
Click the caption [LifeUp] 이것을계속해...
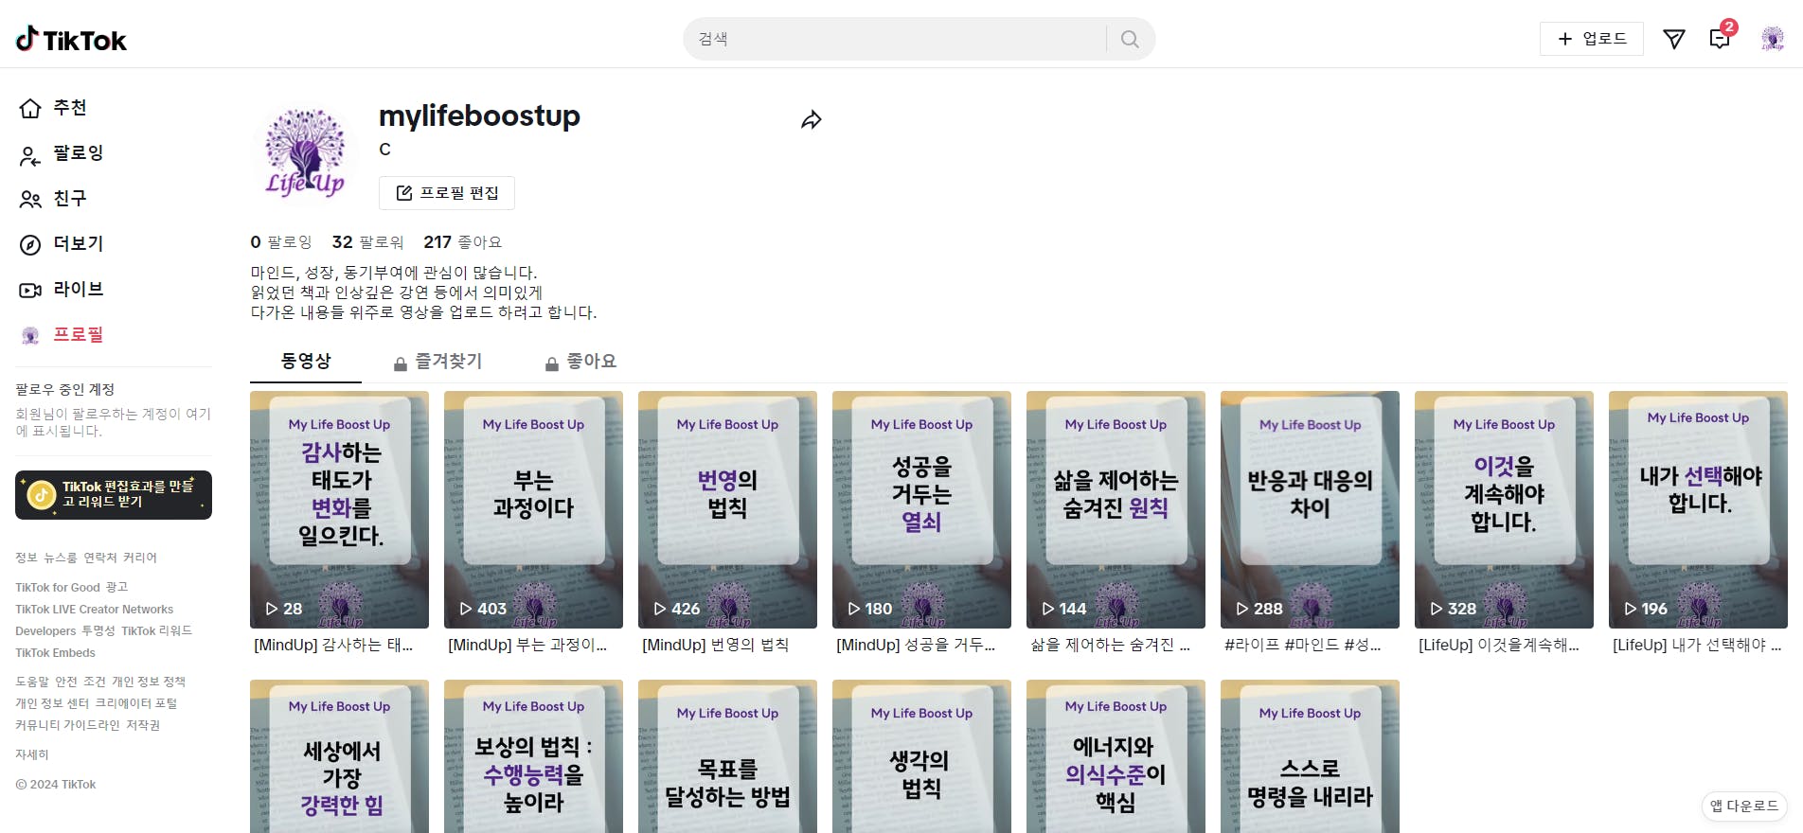tap(1499, 646)
